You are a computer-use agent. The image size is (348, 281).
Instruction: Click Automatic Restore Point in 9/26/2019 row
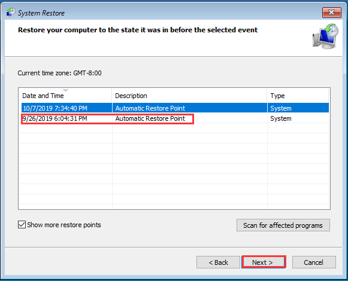coord(150,118)
